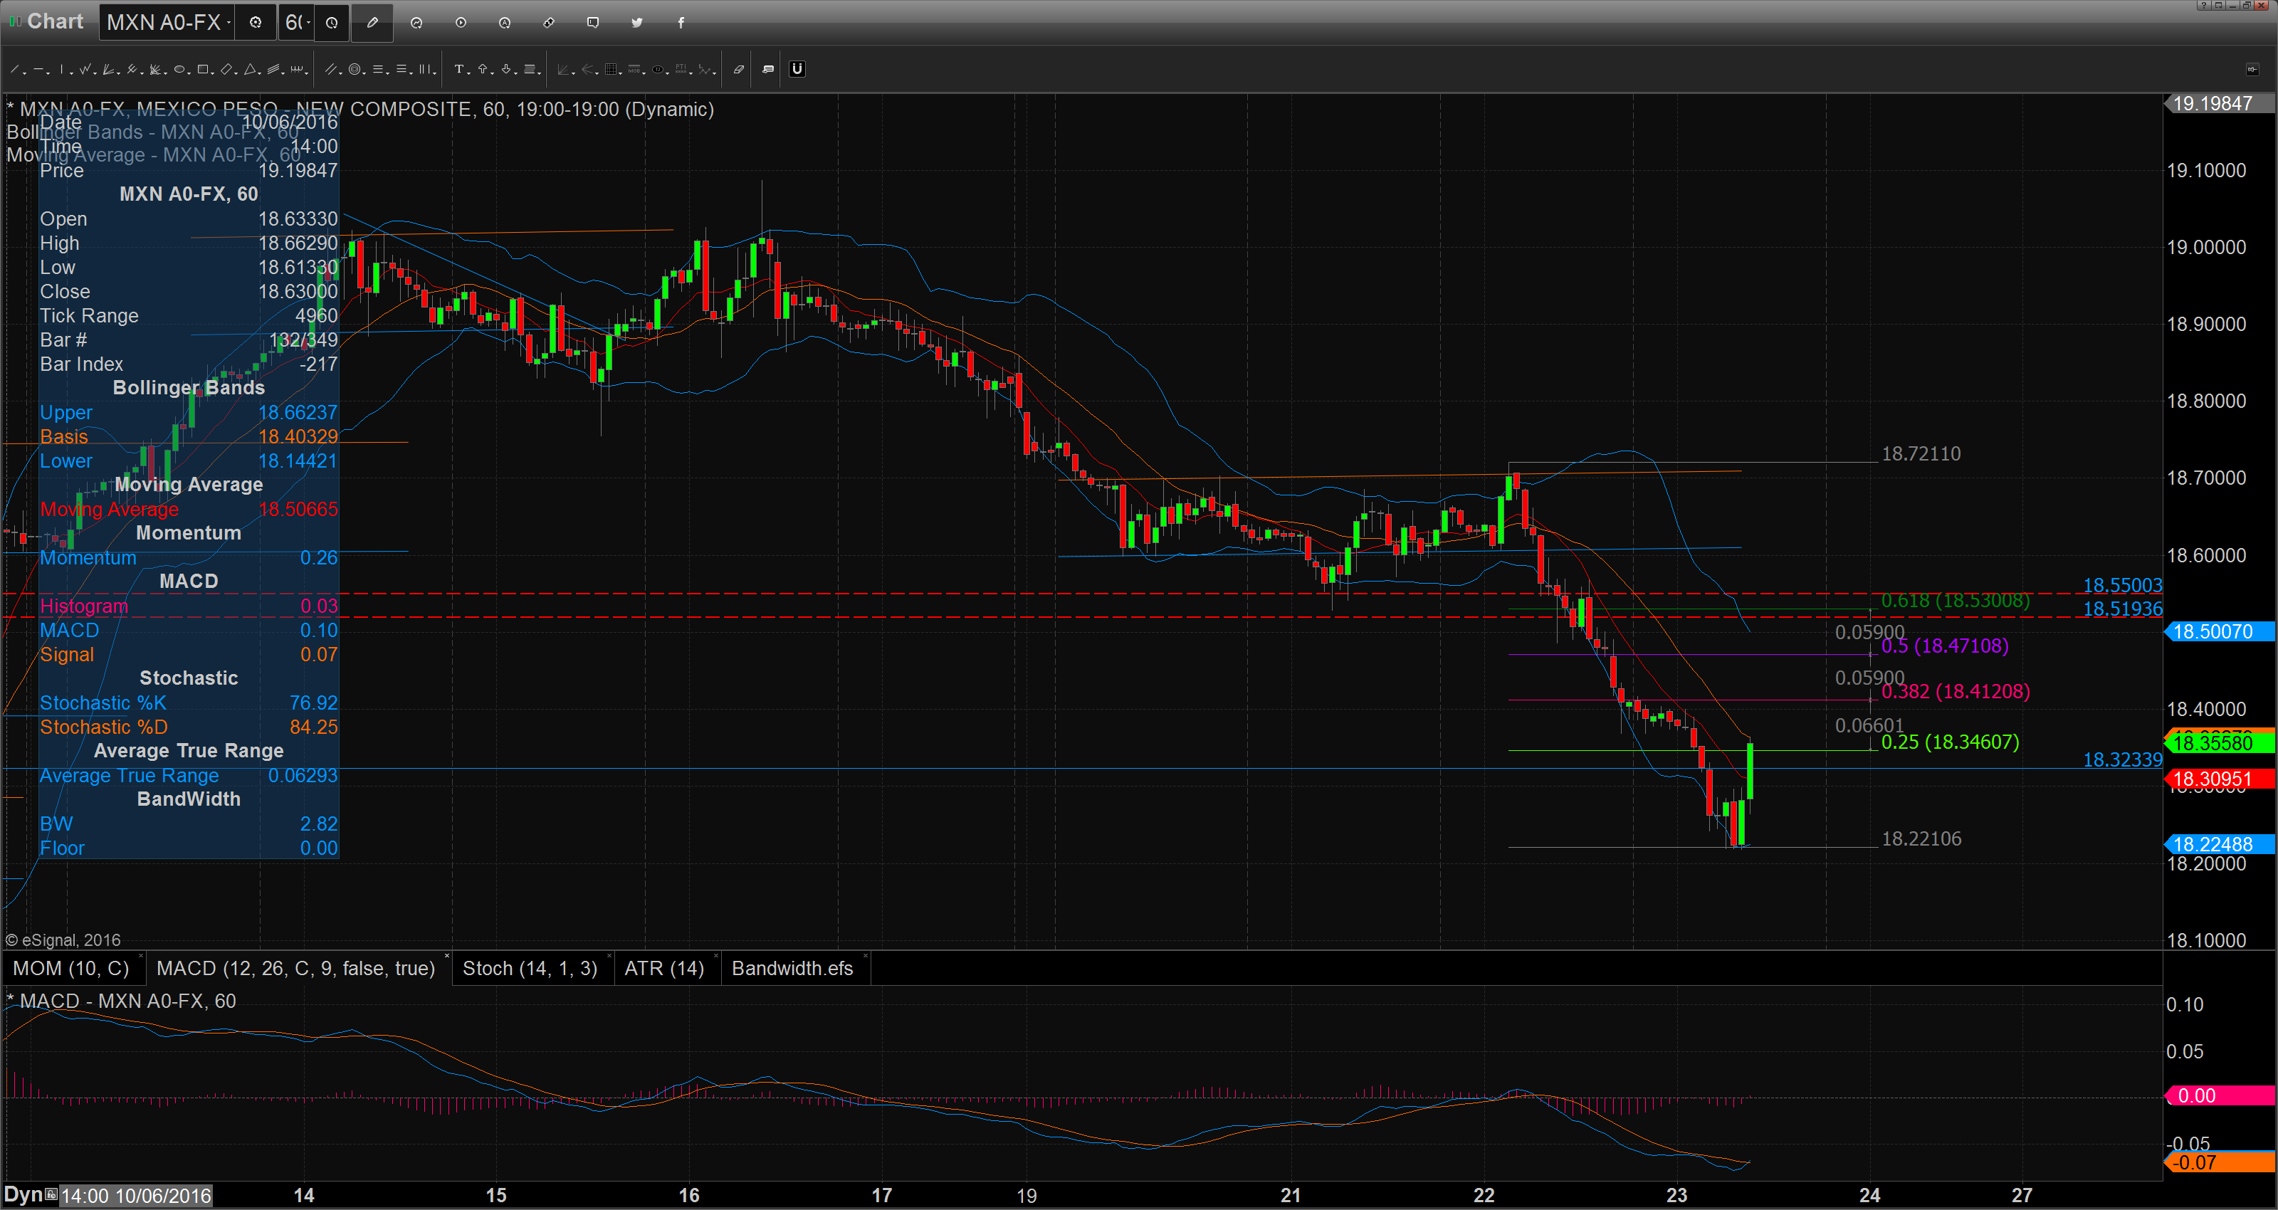Click the 14:00 10/06/2016 time cursor label

[x=136, y=1196]
